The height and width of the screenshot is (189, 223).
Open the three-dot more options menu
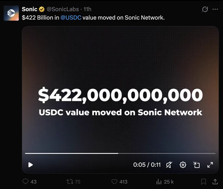coord(215,9)
